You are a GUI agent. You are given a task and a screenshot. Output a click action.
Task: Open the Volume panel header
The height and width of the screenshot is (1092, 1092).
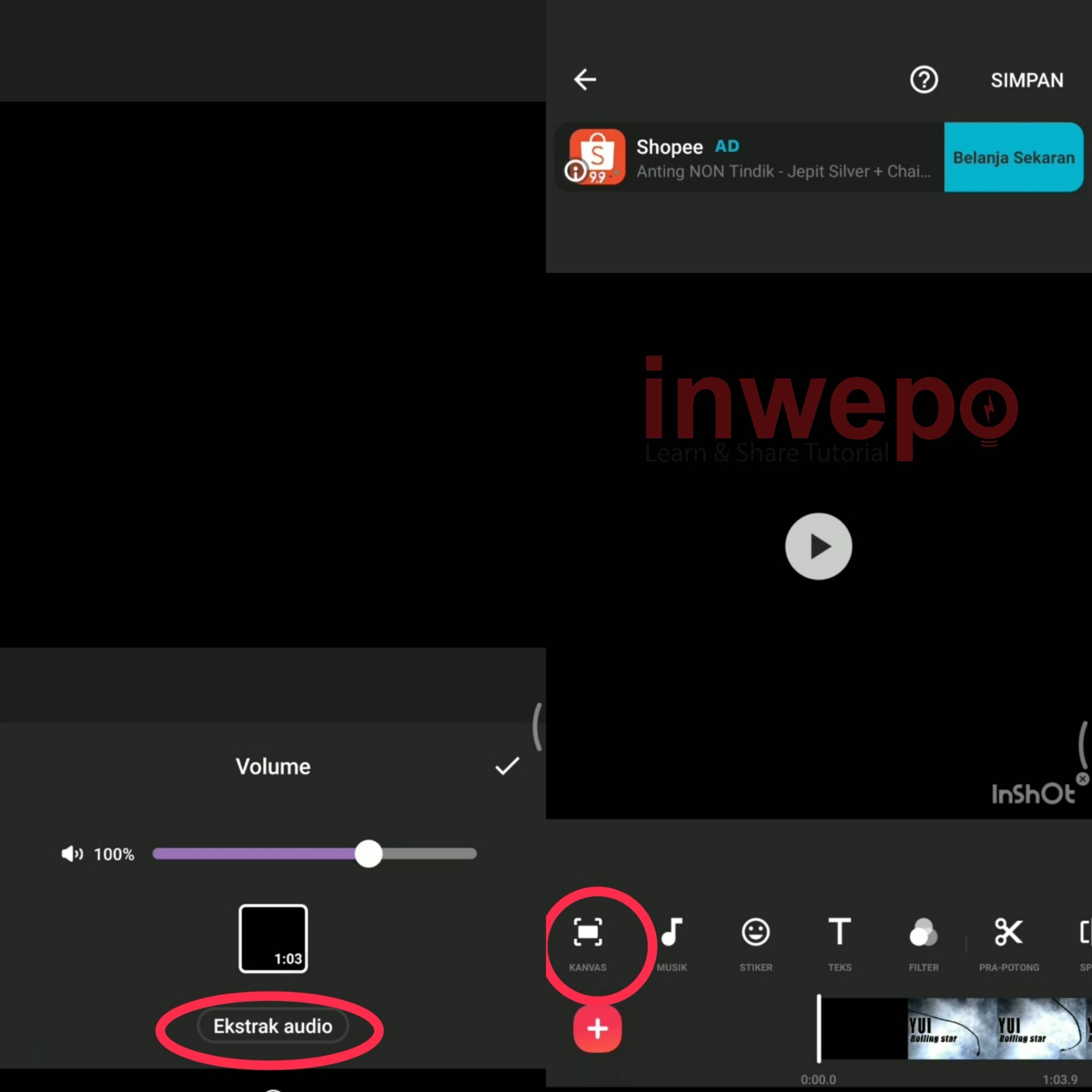pos(273,766)
